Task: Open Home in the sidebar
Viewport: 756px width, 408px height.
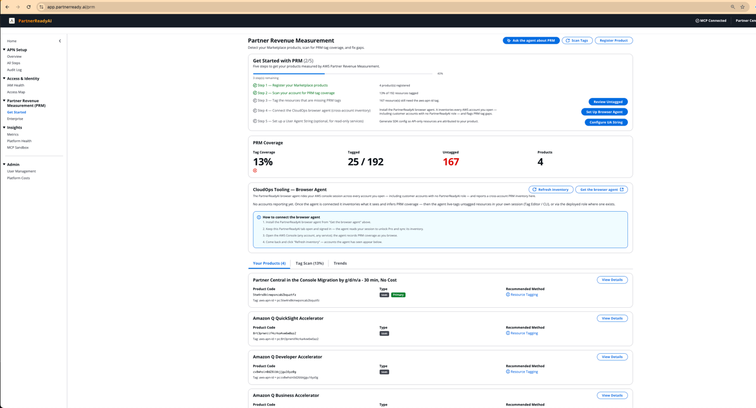Action: (12, 41)
